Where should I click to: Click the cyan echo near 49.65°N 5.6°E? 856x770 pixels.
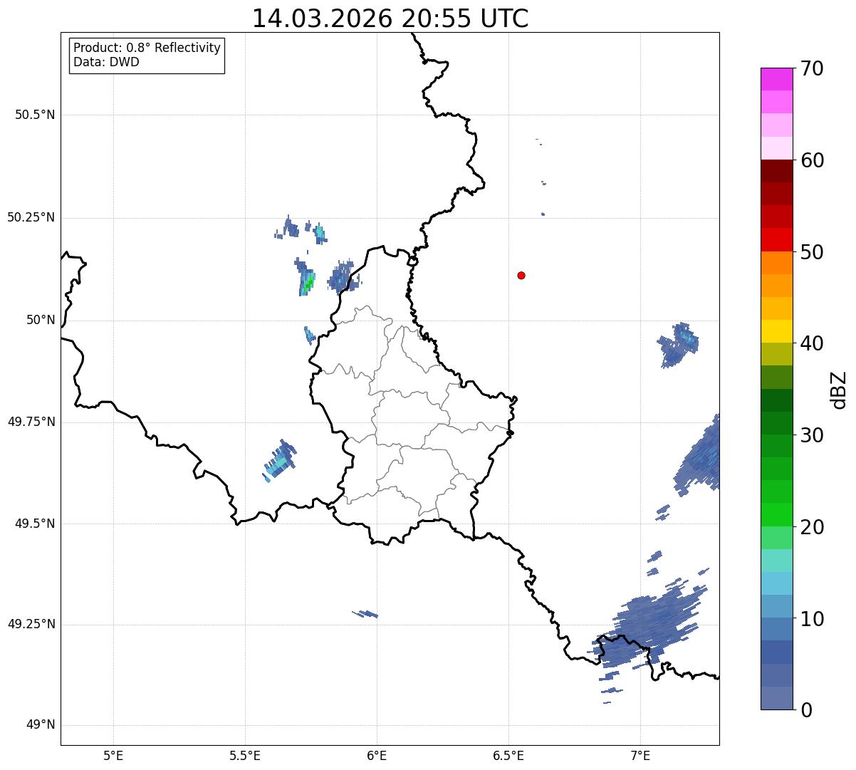[x=279, y=460]
